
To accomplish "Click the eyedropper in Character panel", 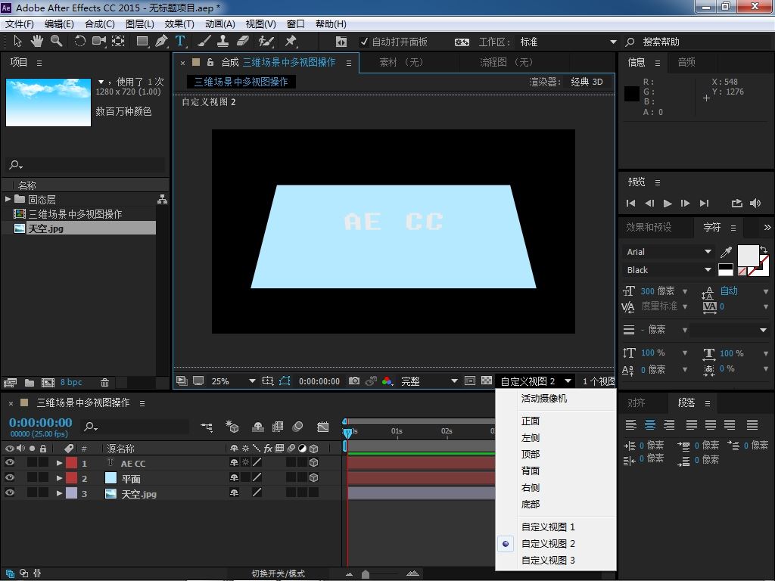I will 726,252.
